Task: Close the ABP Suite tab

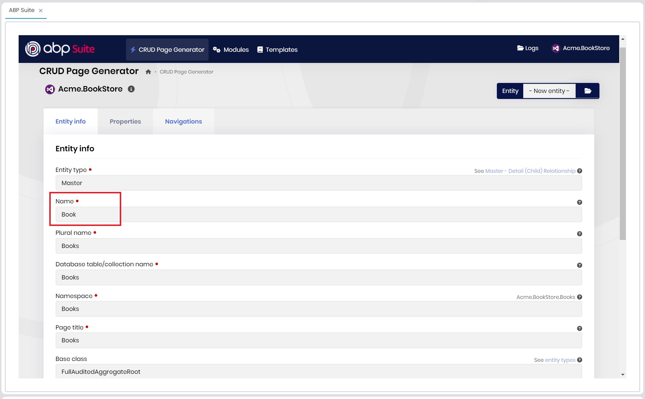Action: 41,11
